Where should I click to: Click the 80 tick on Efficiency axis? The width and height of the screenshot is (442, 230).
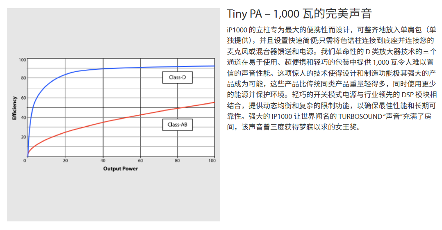click(x=23, y=78)
